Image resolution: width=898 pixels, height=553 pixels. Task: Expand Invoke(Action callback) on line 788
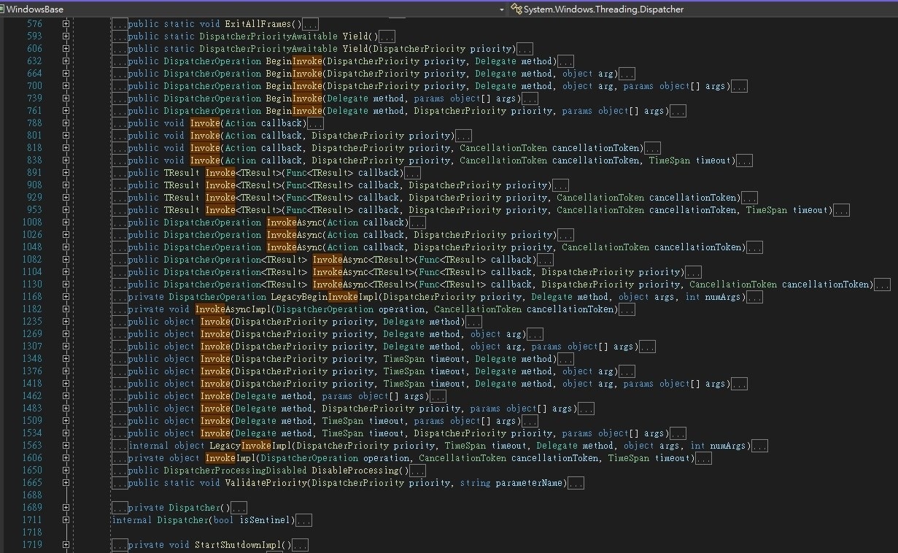pyautogui.click(x=66, y=123)
